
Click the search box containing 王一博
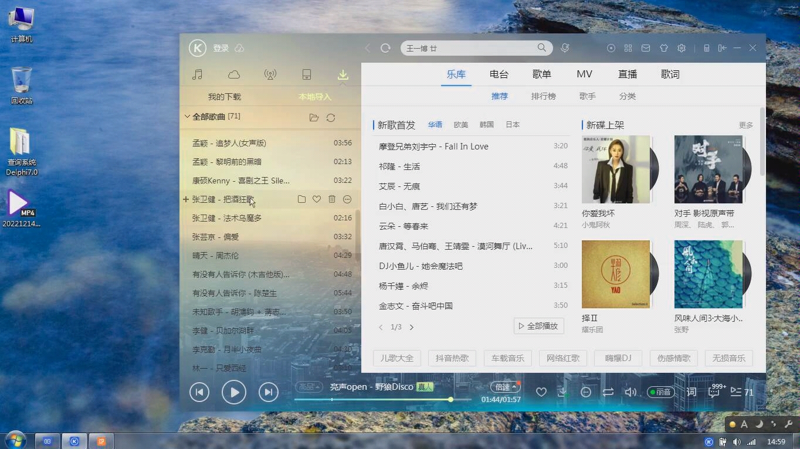[x=476, y=48]
